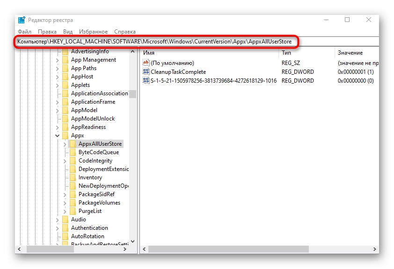Click the Audio folder icon

pyautogui.click(x=66, y=219)
